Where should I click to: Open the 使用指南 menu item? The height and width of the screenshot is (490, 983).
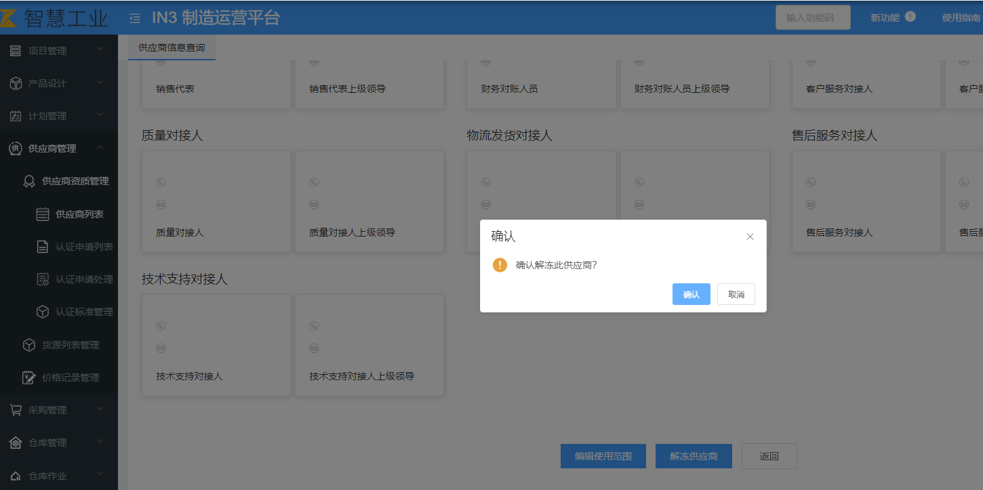click(x=960, y=18)
